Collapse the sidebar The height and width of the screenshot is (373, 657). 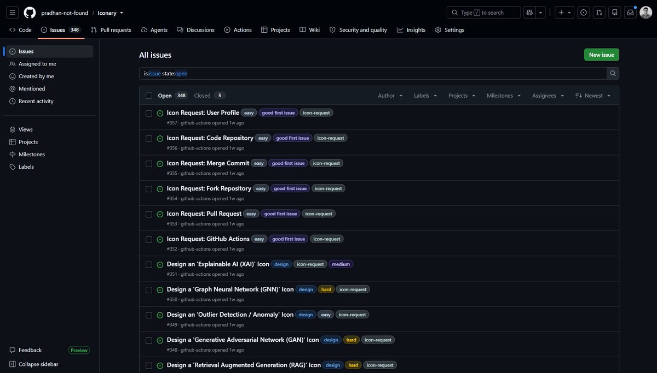34,364
